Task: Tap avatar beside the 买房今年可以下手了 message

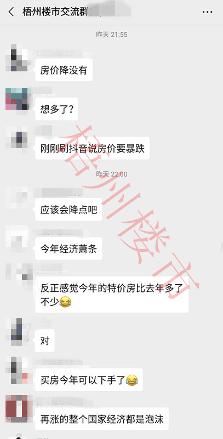Action: click(17, 369)
